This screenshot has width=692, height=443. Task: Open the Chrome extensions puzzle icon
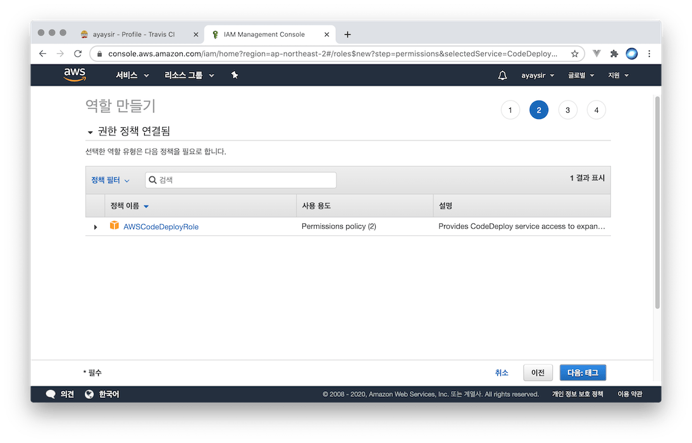[x=614, y=54]
